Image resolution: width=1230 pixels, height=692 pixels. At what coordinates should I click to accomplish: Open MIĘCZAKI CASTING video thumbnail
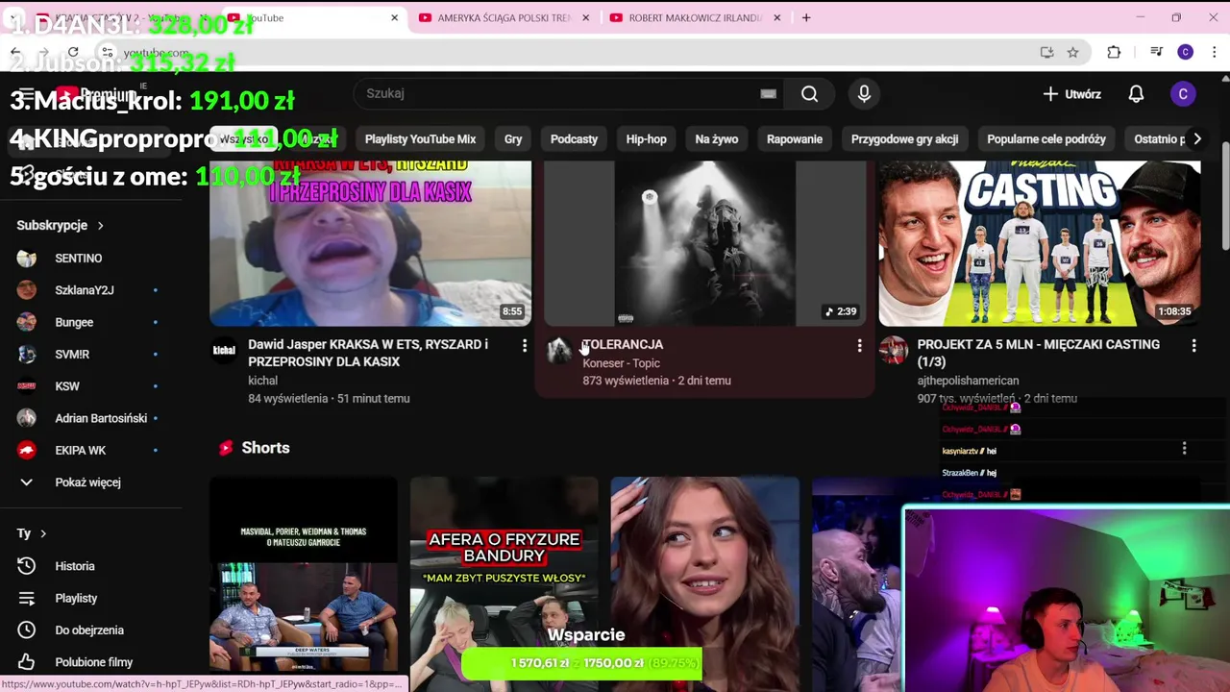tap(1039, 244)
